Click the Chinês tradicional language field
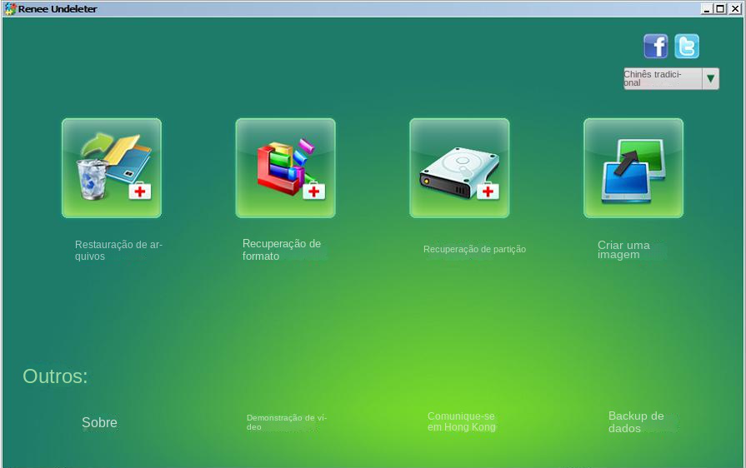This screenshot has height=468, width=746. pyautogui.click(x=662, y=79)
